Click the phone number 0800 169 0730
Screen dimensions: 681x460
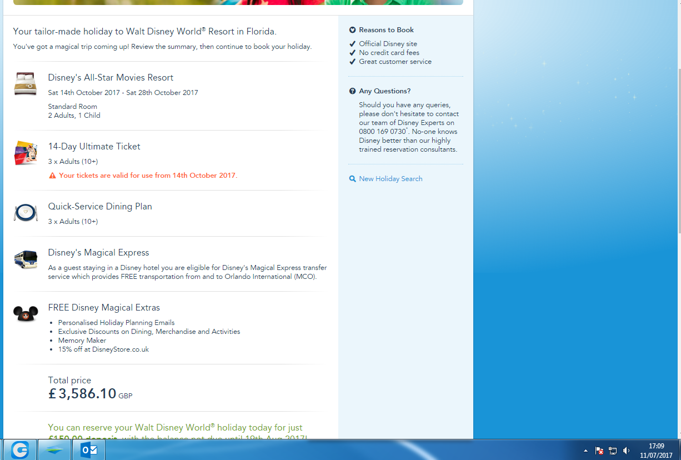[382, 132]
